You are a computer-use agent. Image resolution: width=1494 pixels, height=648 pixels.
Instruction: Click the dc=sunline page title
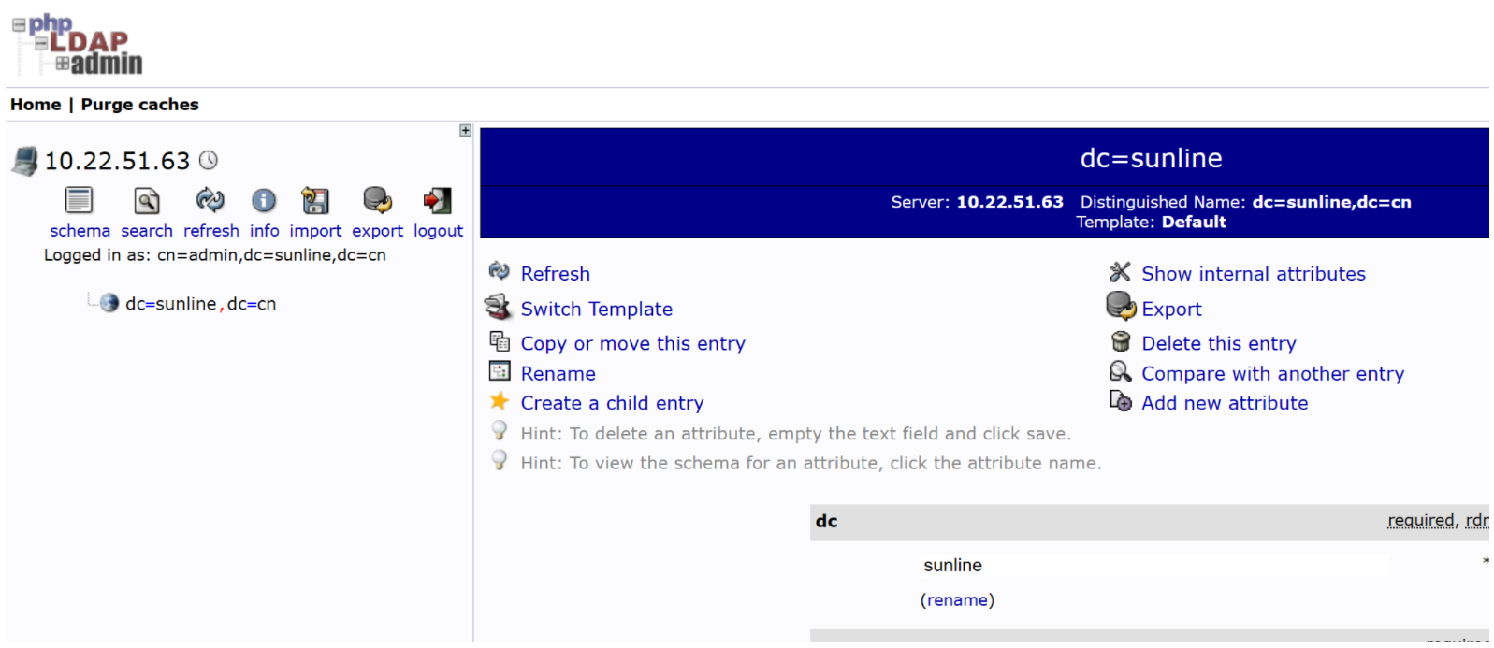[1151, 158]
